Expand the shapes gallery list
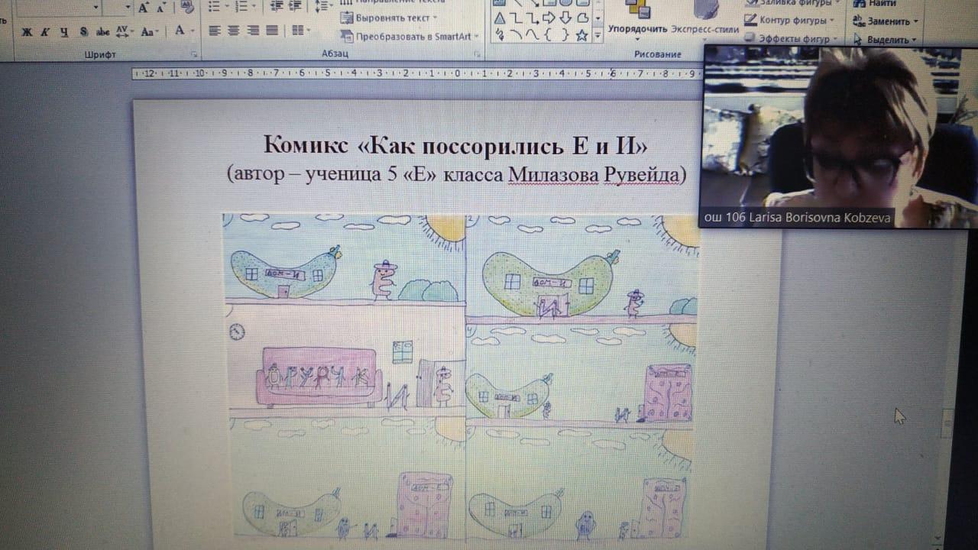 [x=597, y=35]
